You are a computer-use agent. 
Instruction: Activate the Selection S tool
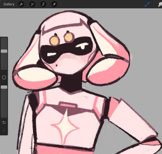(x=43, y=4)
